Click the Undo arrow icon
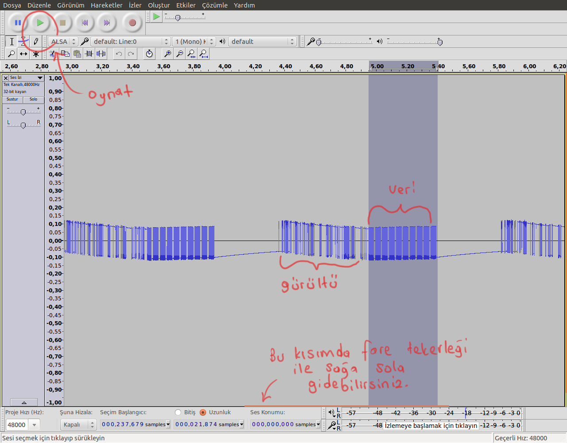Viewport: 567px width, 443px height. [x=119, y=54]
